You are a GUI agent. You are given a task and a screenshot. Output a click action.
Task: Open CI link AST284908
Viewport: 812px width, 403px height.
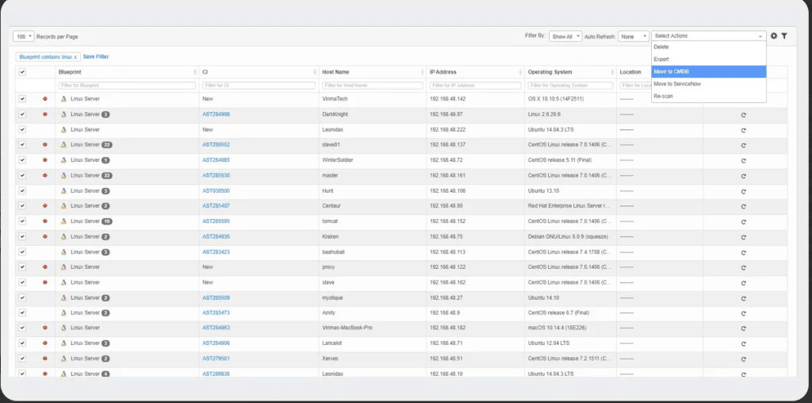click(x=216, y=114)
